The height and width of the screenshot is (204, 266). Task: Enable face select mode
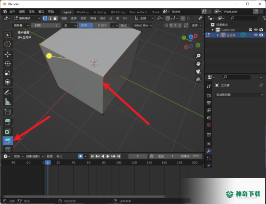point(55,18)
